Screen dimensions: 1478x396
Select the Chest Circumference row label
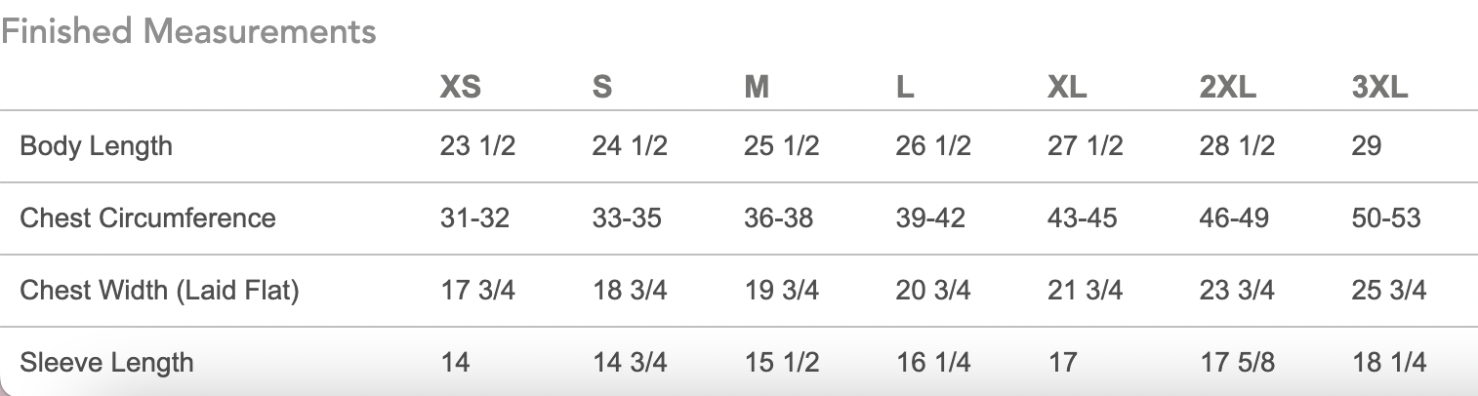point(147,218)
